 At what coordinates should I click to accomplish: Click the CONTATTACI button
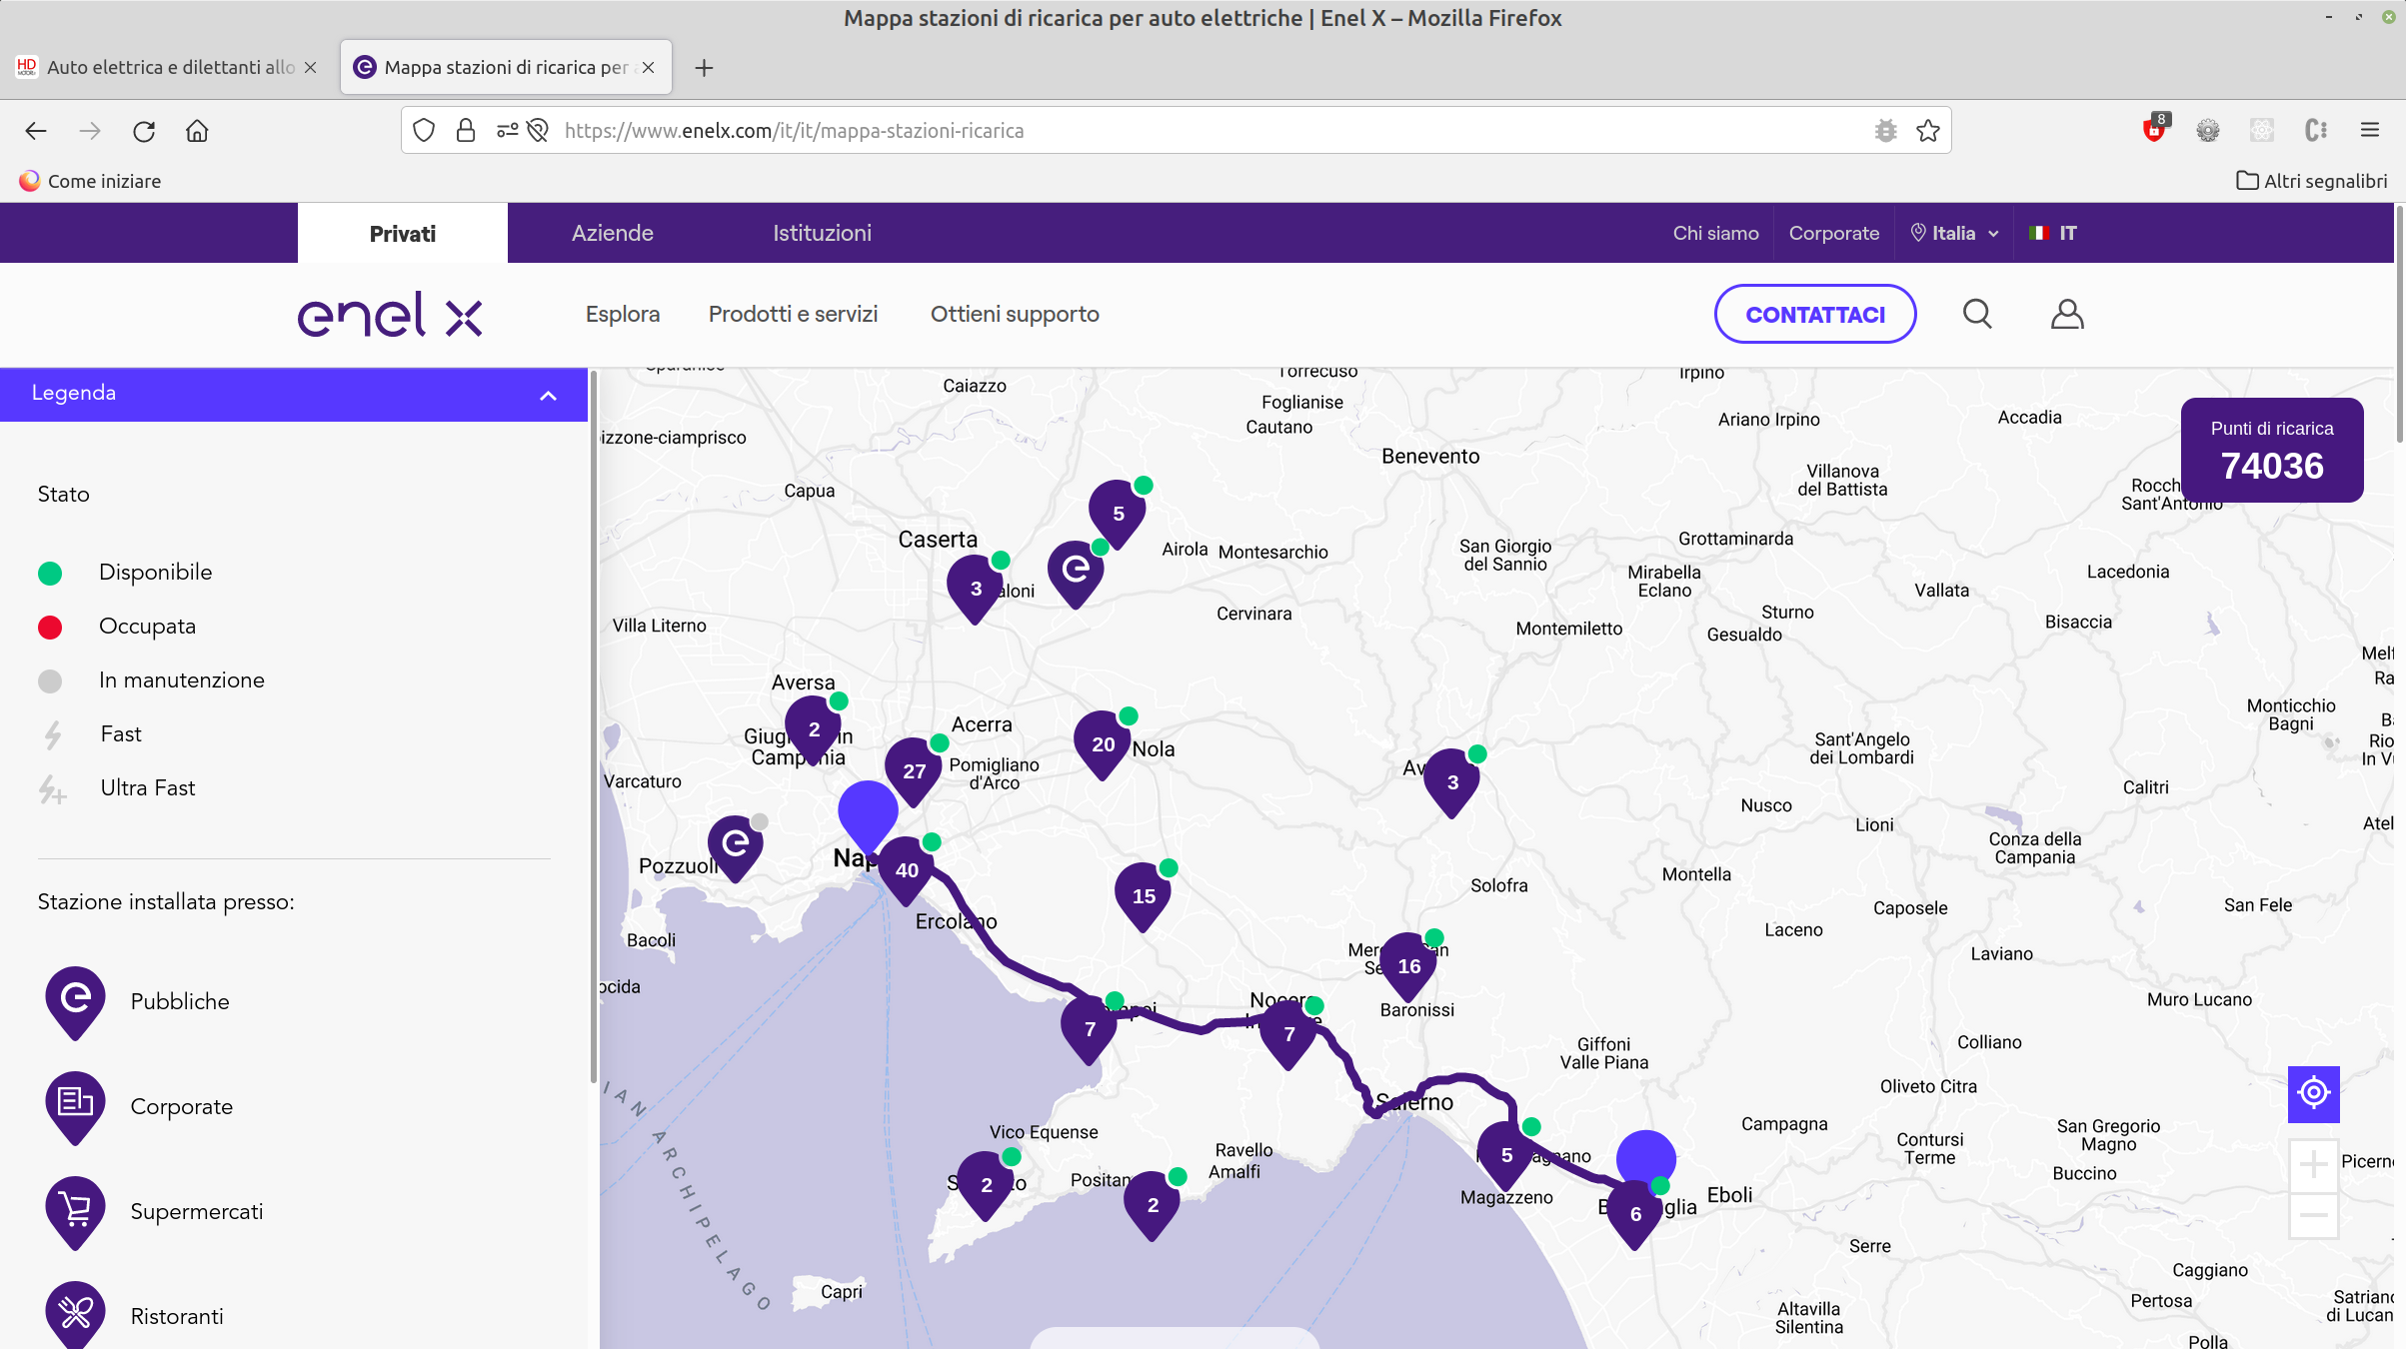coord(1815,315)
